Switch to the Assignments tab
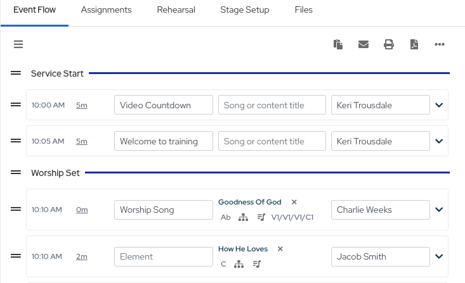 click(106, 10)
